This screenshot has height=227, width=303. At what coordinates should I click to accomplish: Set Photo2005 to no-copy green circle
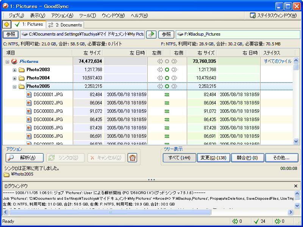pos(167,86)
